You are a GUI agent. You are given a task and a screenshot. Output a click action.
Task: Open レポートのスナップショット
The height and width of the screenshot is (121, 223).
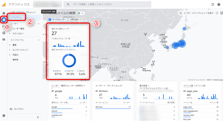coord(23,12)
